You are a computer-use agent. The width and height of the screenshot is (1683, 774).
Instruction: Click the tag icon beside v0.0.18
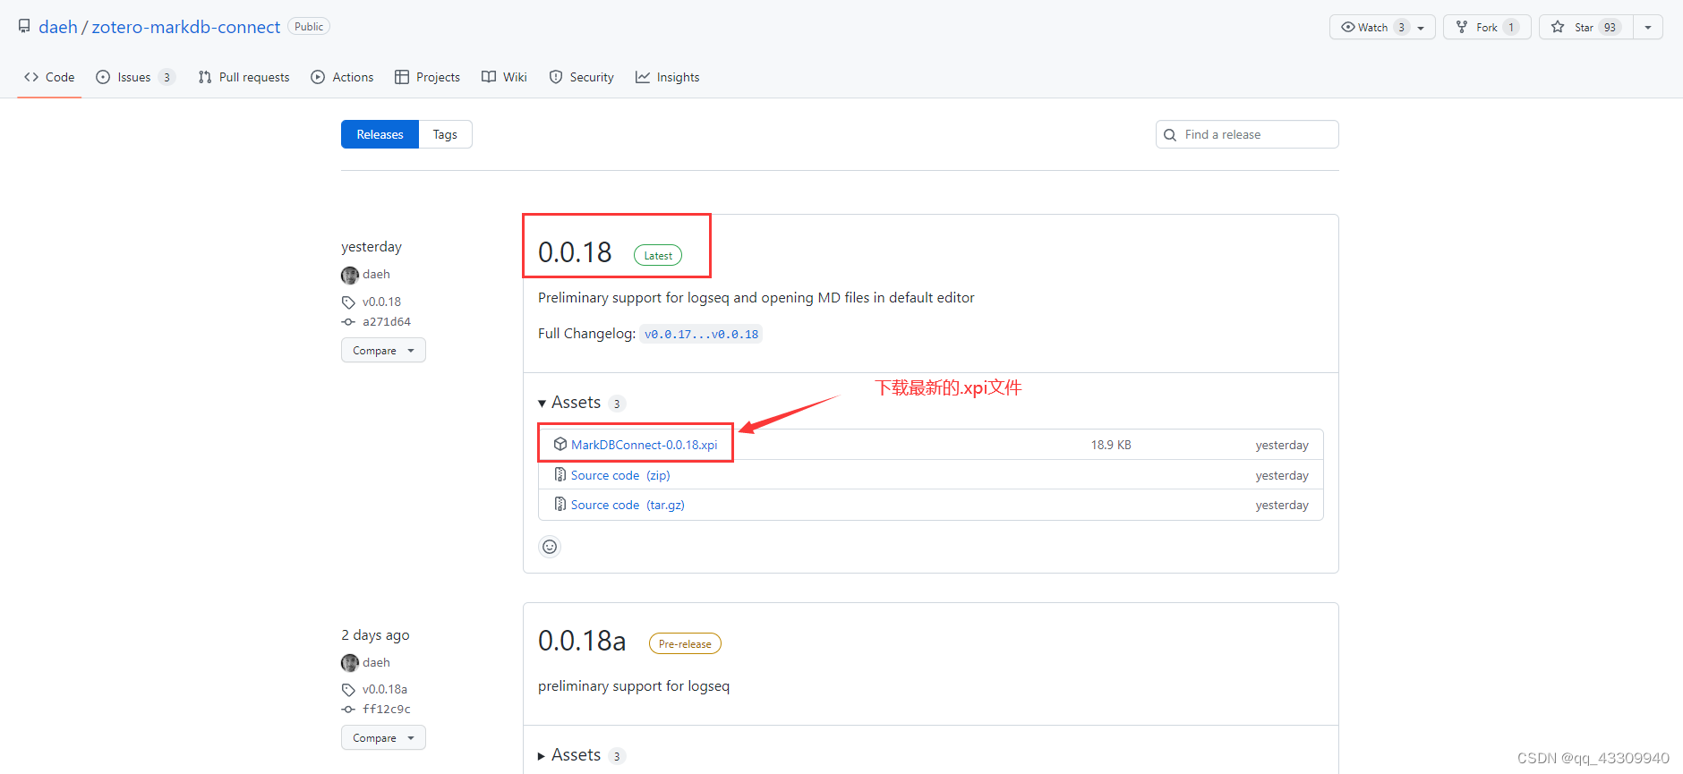click(x=348, y=302)
